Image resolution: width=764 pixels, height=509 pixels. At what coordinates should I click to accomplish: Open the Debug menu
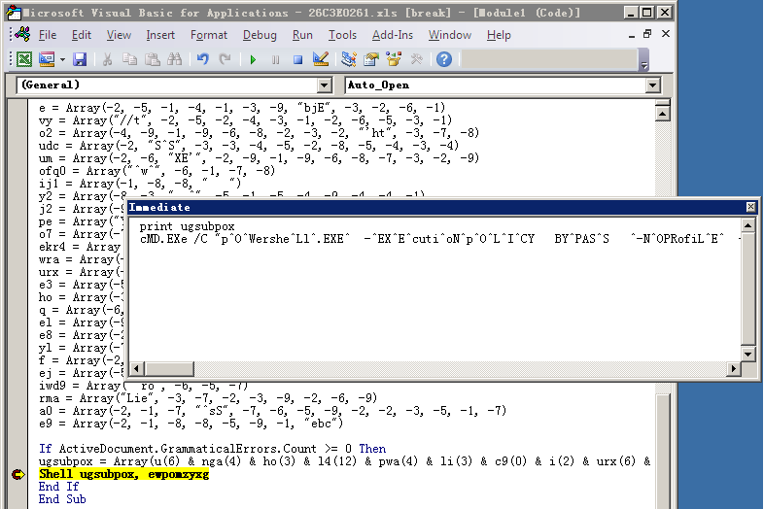[x=260, y=35]
